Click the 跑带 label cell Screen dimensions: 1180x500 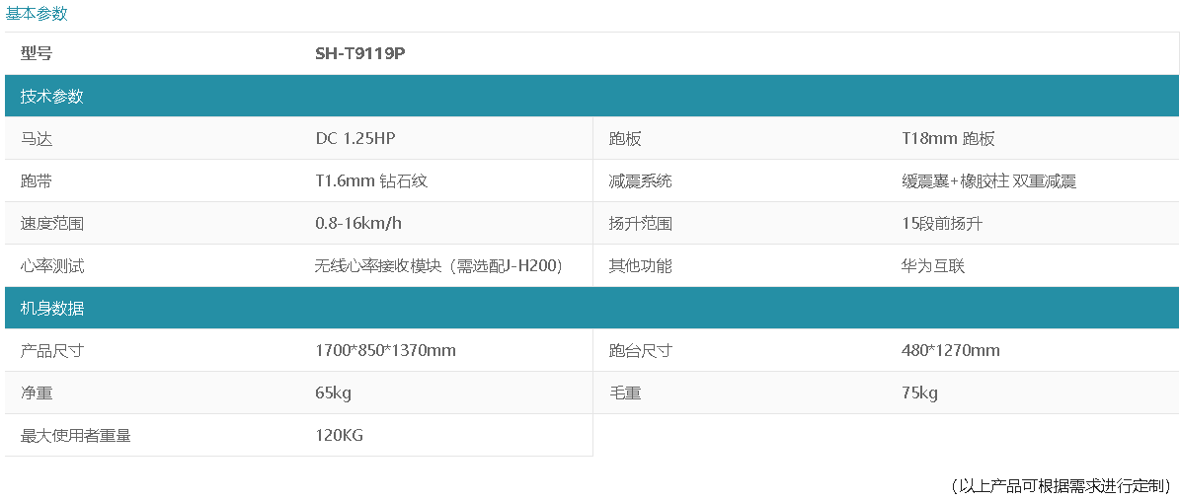(37, 181)
